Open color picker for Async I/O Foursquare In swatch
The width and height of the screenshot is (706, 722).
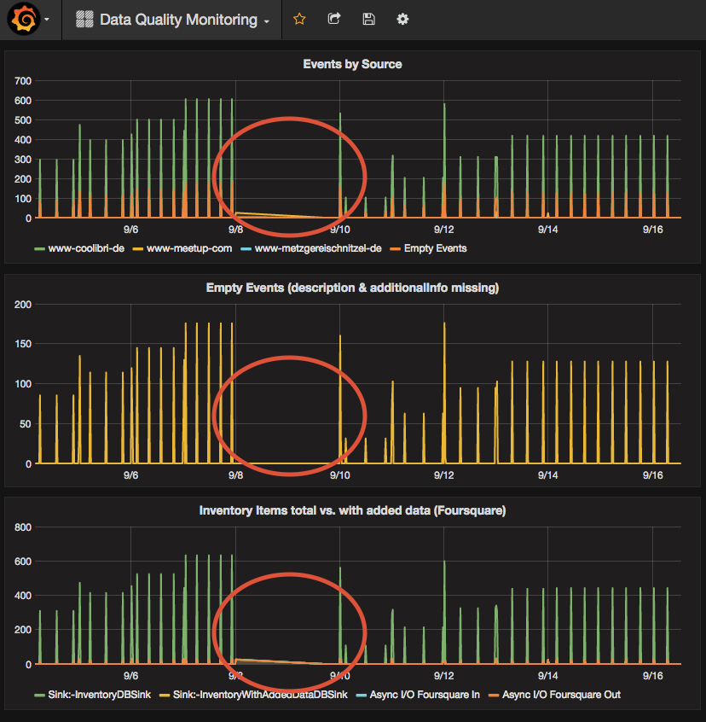(x=362, y=696)
